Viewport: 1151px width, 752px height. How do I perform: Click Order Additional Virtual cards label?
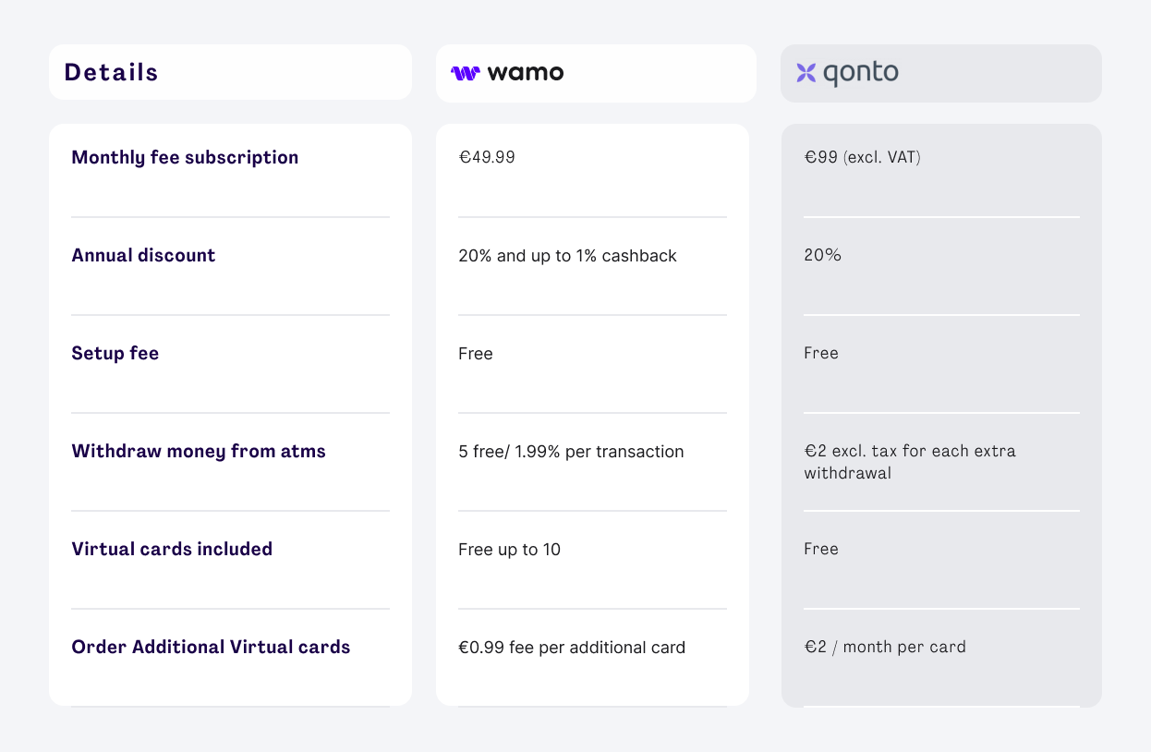211,647
